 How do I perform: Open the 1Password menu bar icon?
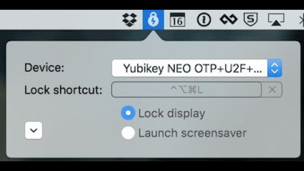204,20
